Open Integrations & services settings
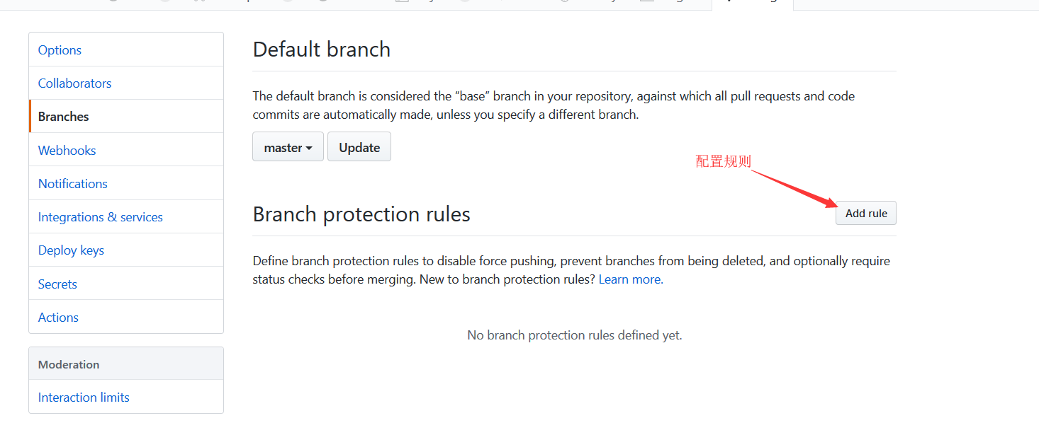The height and width of the screenshot is (447, 1039). [x=100, y=216]
